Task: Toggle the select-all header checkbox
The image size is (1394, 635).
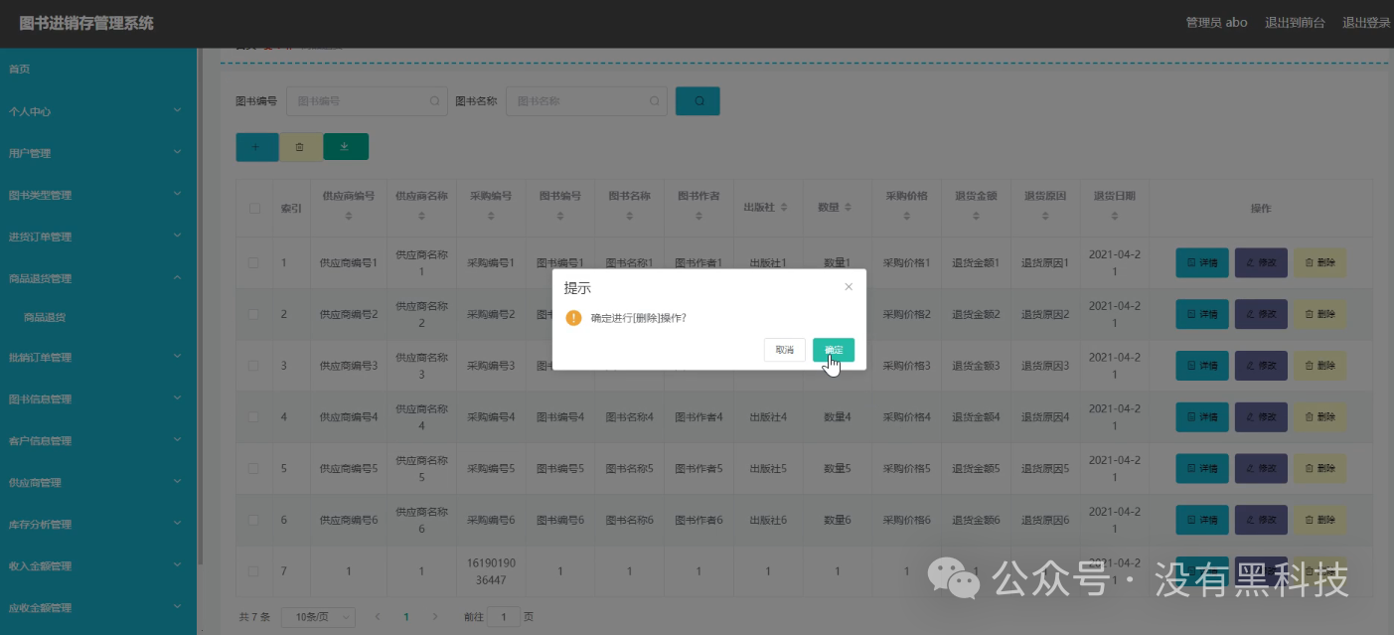Action: coord(254,209)
